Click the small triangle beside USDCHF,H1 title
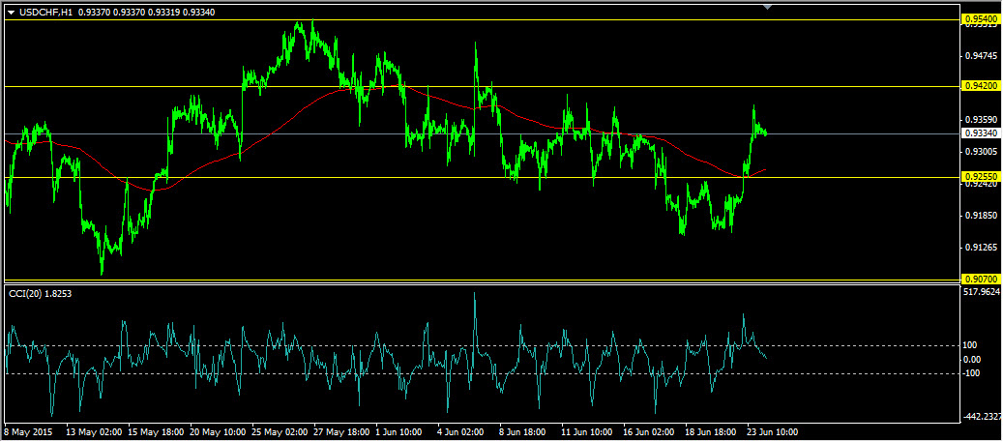 point(11,13)
